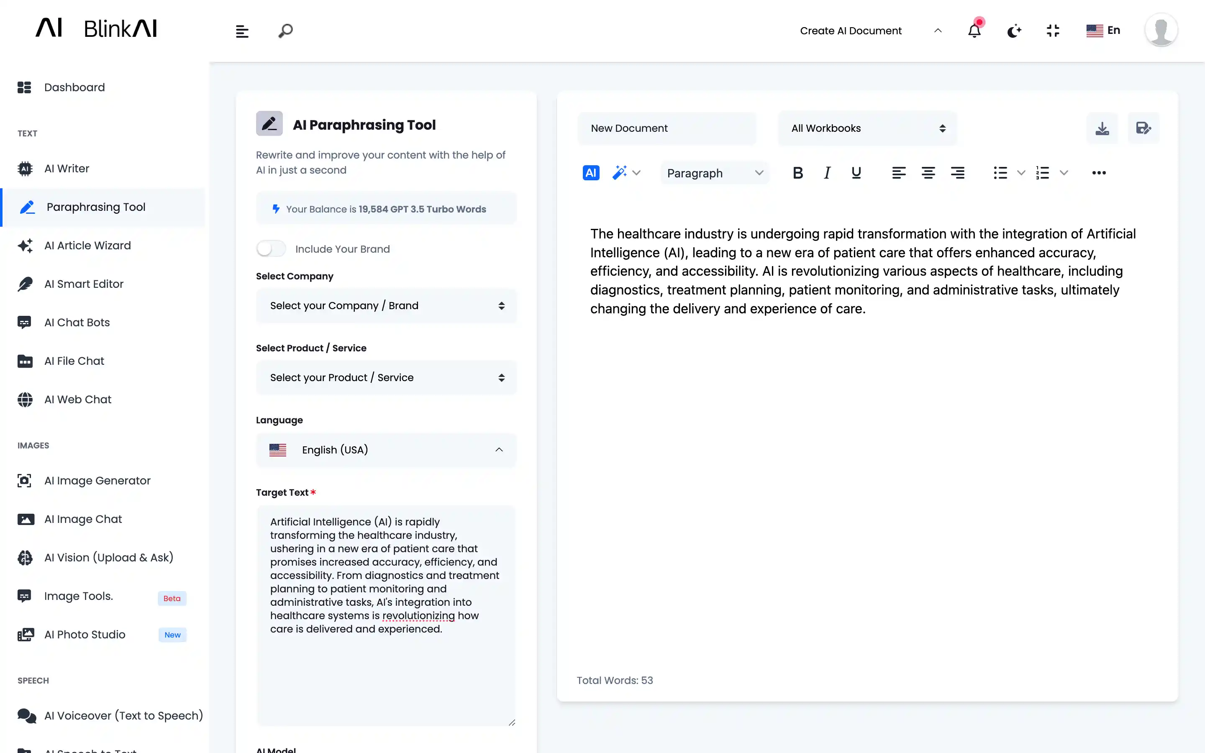Toggle Include Your Brand switch

pyautogui.click(x=272, y=248)
